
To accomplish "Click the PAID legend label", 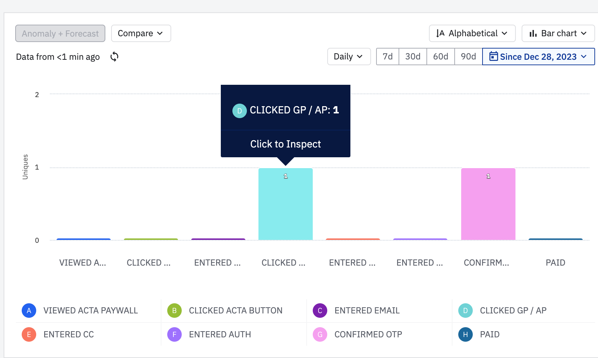I will coord(490,334).
